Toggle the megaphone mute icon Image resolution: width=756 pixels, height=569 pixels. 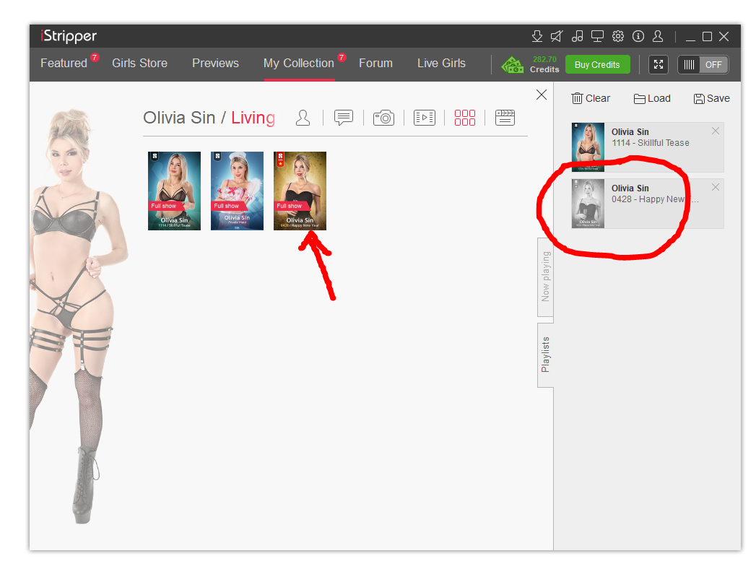pyautogui.click(x=557, y=37)
